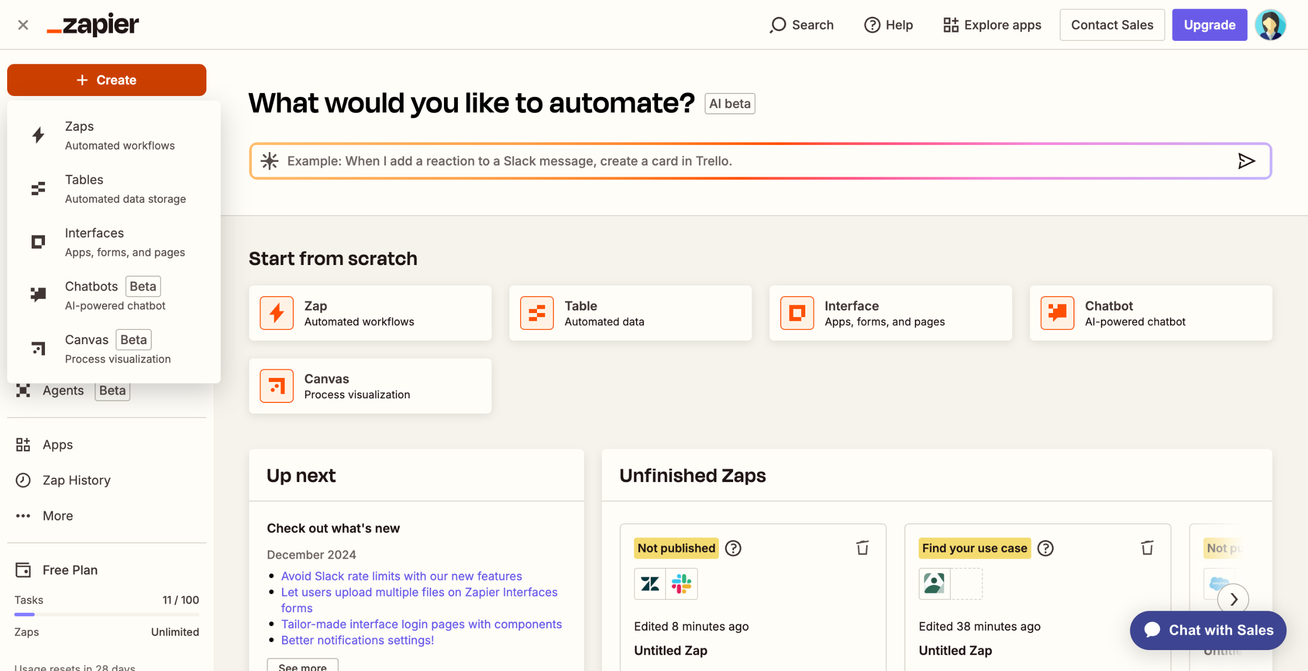Delete the Not published Untitled Zap
Viewport: 1308px width, 671px height.
862,548
